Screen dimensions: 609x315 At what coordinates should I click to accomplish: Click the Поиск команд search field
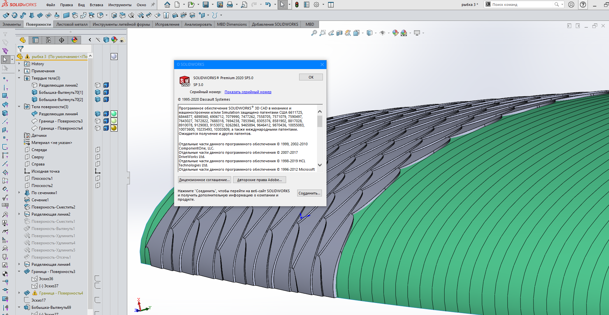[x=522, y=5]
